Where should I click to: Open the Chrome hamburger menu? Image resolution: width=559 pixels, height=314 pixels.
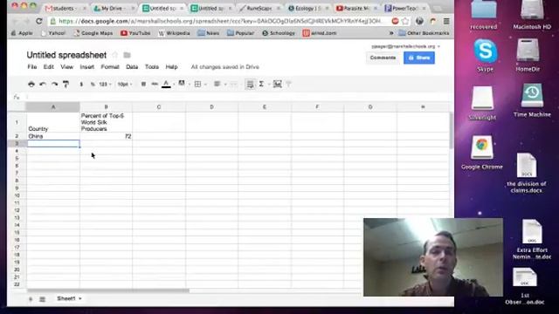click(446, 21)
